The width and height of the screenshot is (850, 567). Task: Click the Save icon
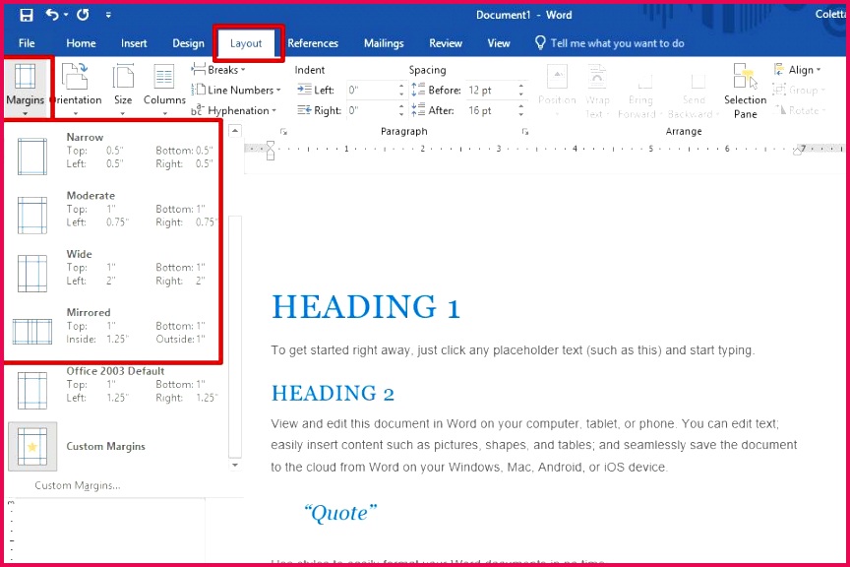point(26,14)
